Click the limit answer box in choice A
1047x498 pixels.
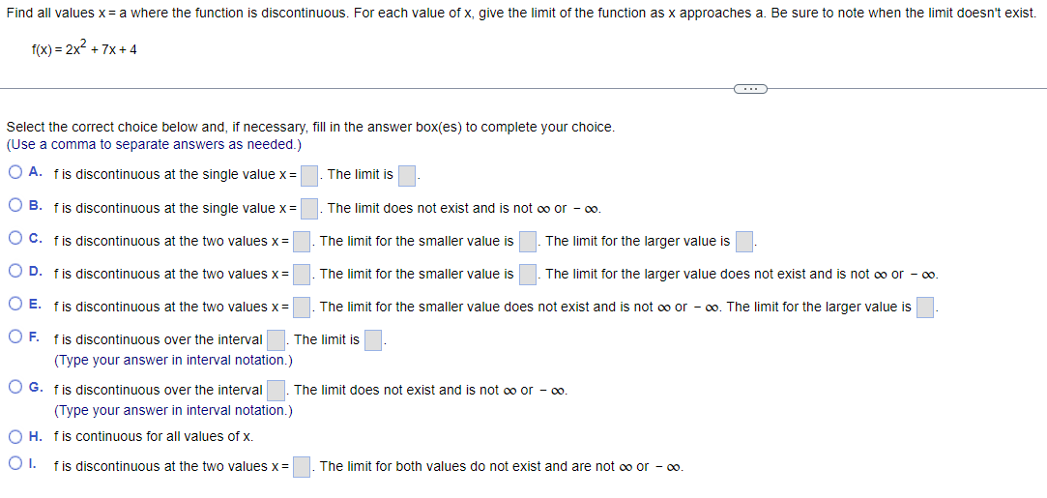[x=407, y=176]
